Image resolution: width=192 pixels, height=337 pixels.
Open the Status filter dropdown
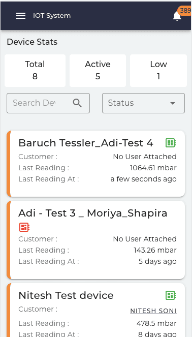tap(143, 103)
